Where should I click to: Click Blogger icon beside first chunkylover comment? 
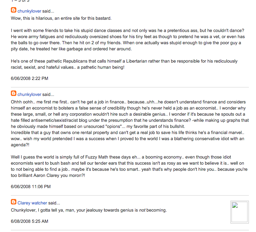pos(14,10)
